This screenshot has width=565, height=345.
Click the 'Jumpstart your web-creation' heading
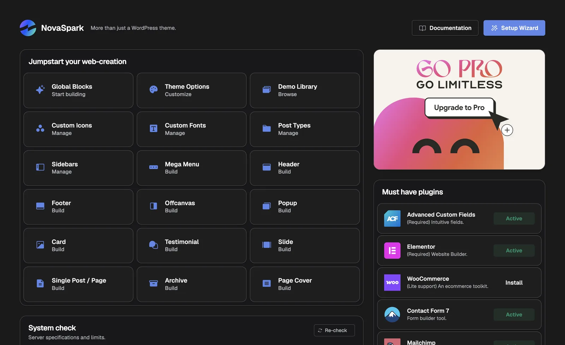pyautogui.click(x=77, y=62)
